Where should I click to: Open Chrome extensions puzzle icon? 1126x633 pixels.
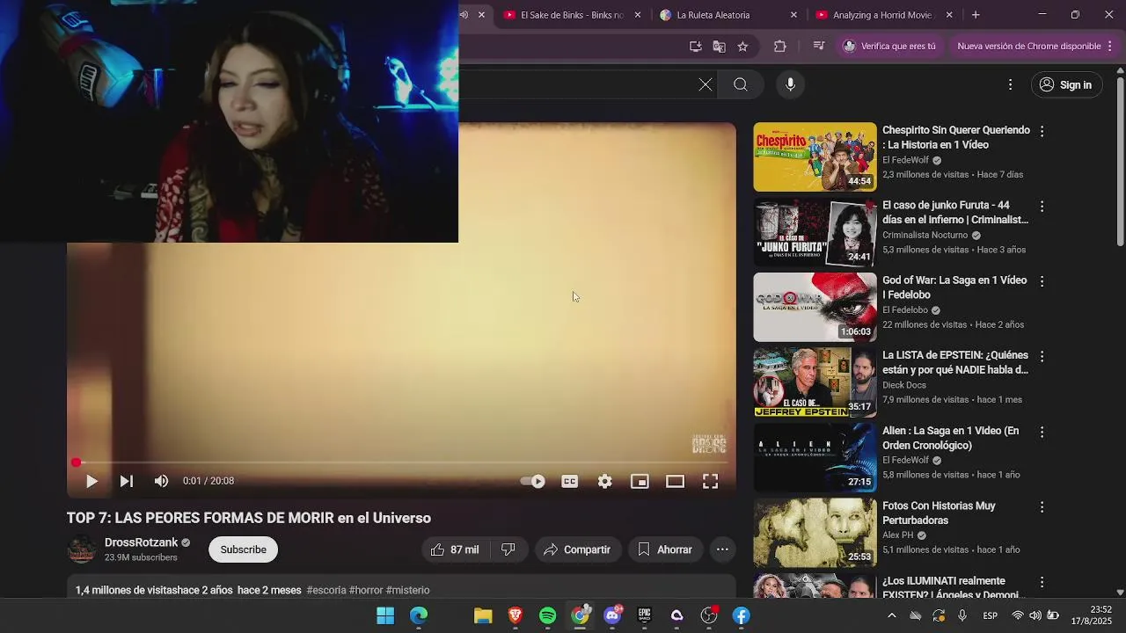[780, 46]
